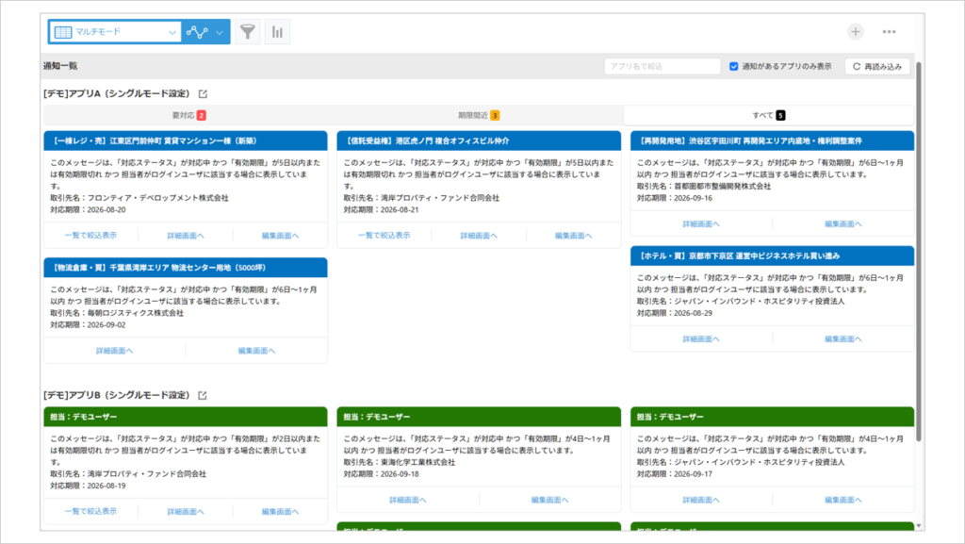Screen dimensions: 965x544
Task: Expand the graph icon dropdown chevron
Action: click(x=220, y=32)
